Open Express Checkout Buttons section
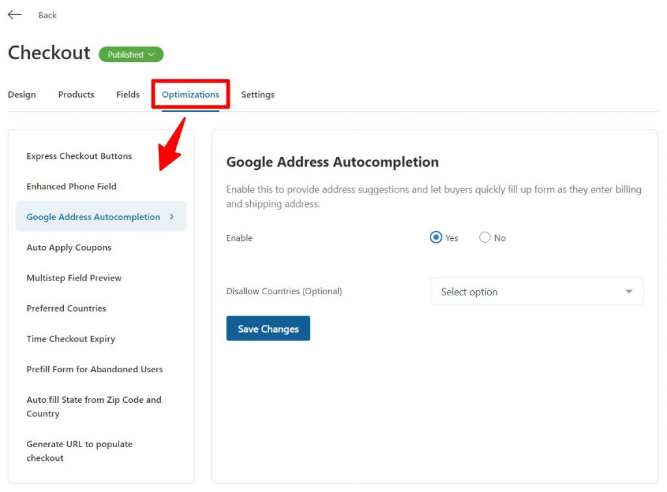Screen dimensions: 667x492 point(79,156)
